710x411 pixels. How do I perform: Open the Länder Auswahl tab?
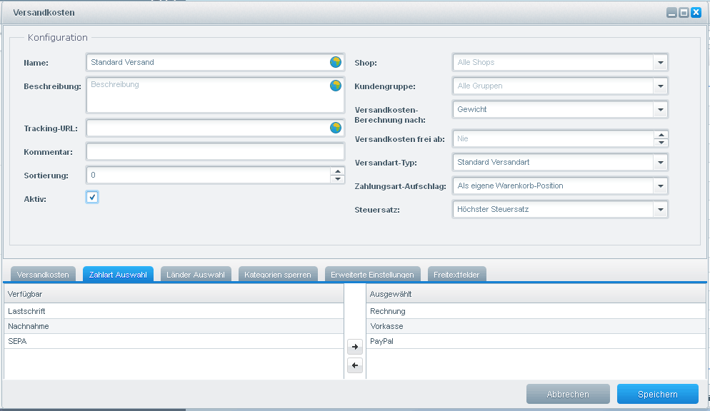pyautogui.click(x=196, y=275)
